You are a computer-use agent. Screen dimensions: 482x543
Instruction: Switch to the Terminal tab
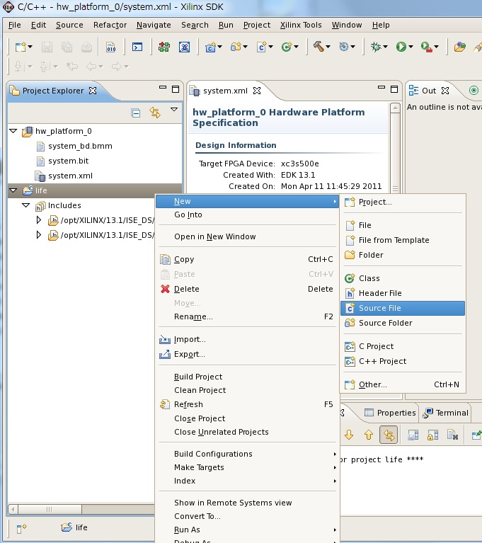(x=445, y=413)
